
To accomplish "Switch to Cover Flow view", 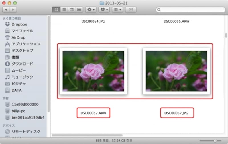I will (x=79, y=10).
